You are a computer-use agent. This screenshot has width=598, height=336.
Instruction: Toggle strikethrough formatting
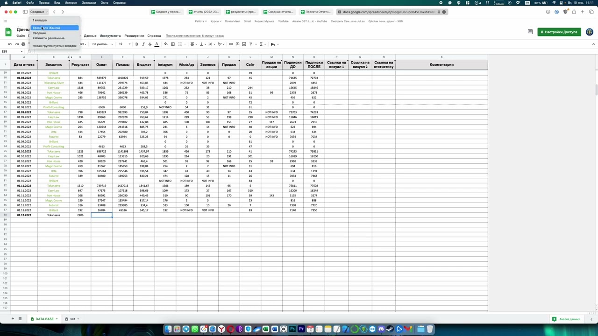(149, 44)
